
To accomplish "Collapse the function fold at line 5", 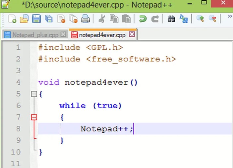I will [x=34, y=94].
